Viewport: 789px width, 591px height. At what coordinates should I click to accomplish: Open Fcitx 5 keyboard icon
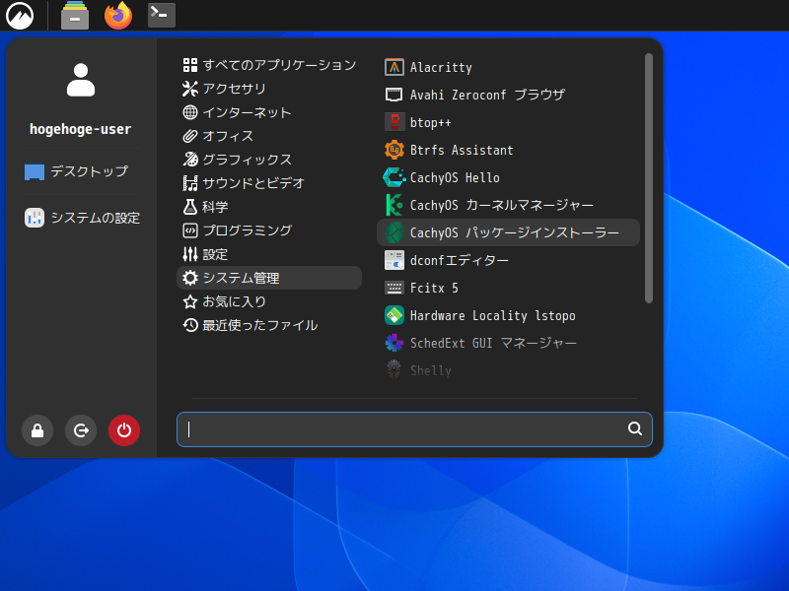394,288
